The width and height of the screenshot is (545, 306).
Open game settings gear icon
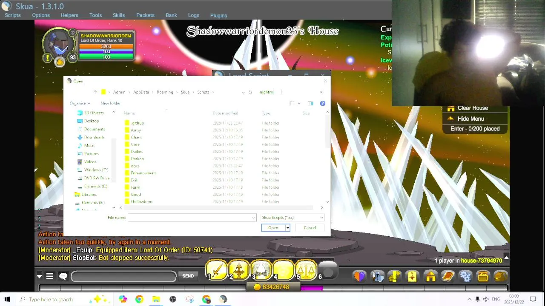pos(465,276)
